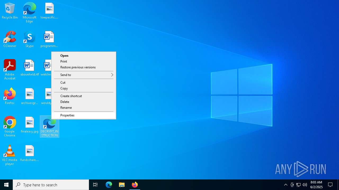Click the Firefox icon in the taskbar
Image resolution: width=339 pixels, height=190 pixels.
tap(135, 185)
